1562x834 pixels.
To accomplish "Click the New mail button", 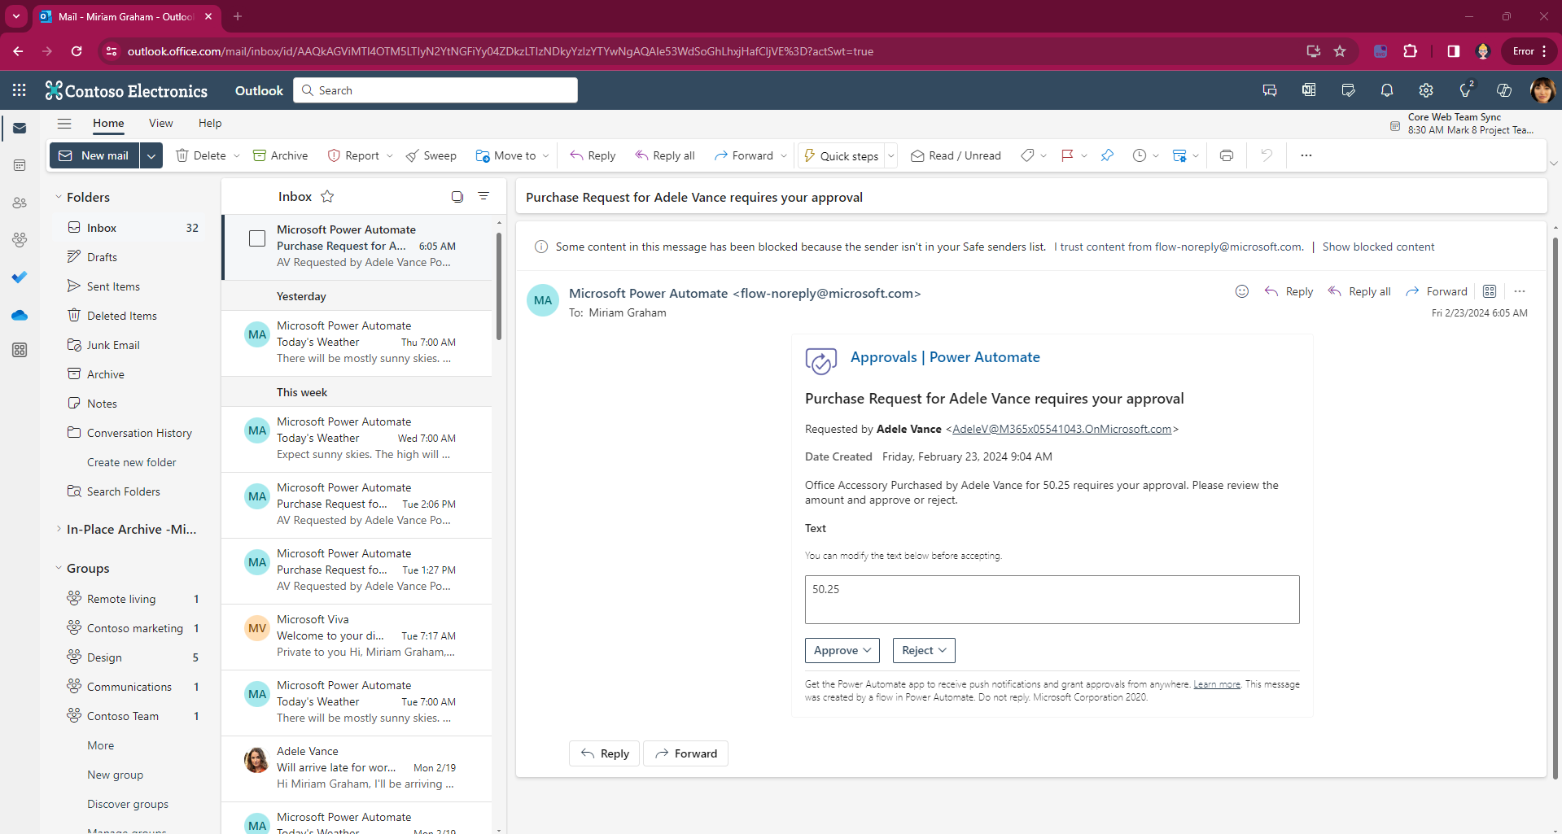I will tap(95, 155).
